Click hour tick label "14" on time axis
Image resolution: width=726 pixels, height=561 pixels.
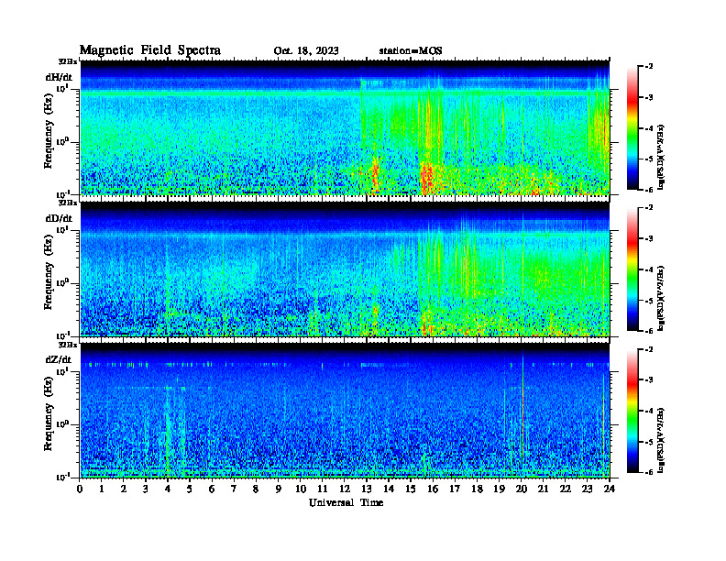pyautogui.click(x=389, y=489)
